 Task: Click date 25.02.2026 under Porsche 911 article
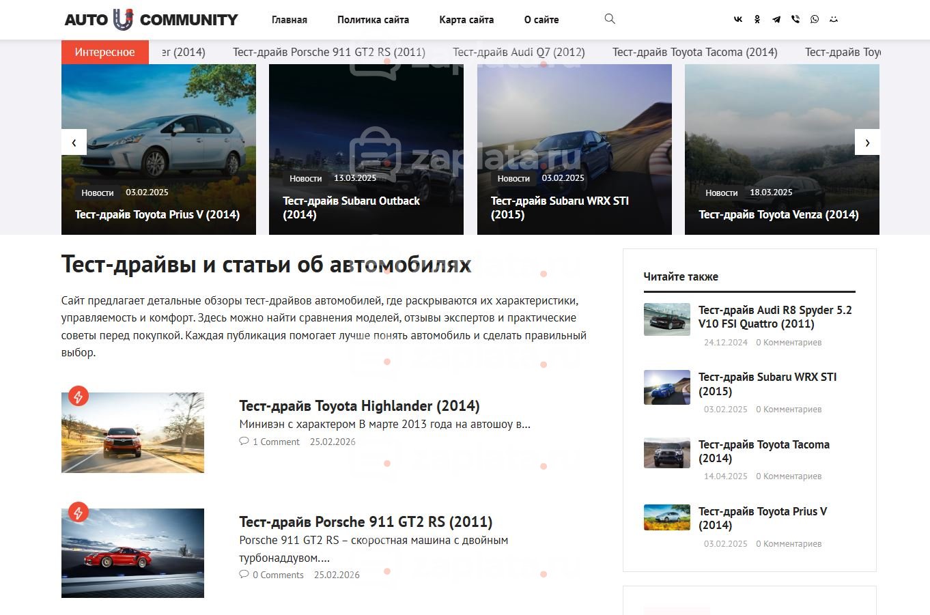pos(337,575)
